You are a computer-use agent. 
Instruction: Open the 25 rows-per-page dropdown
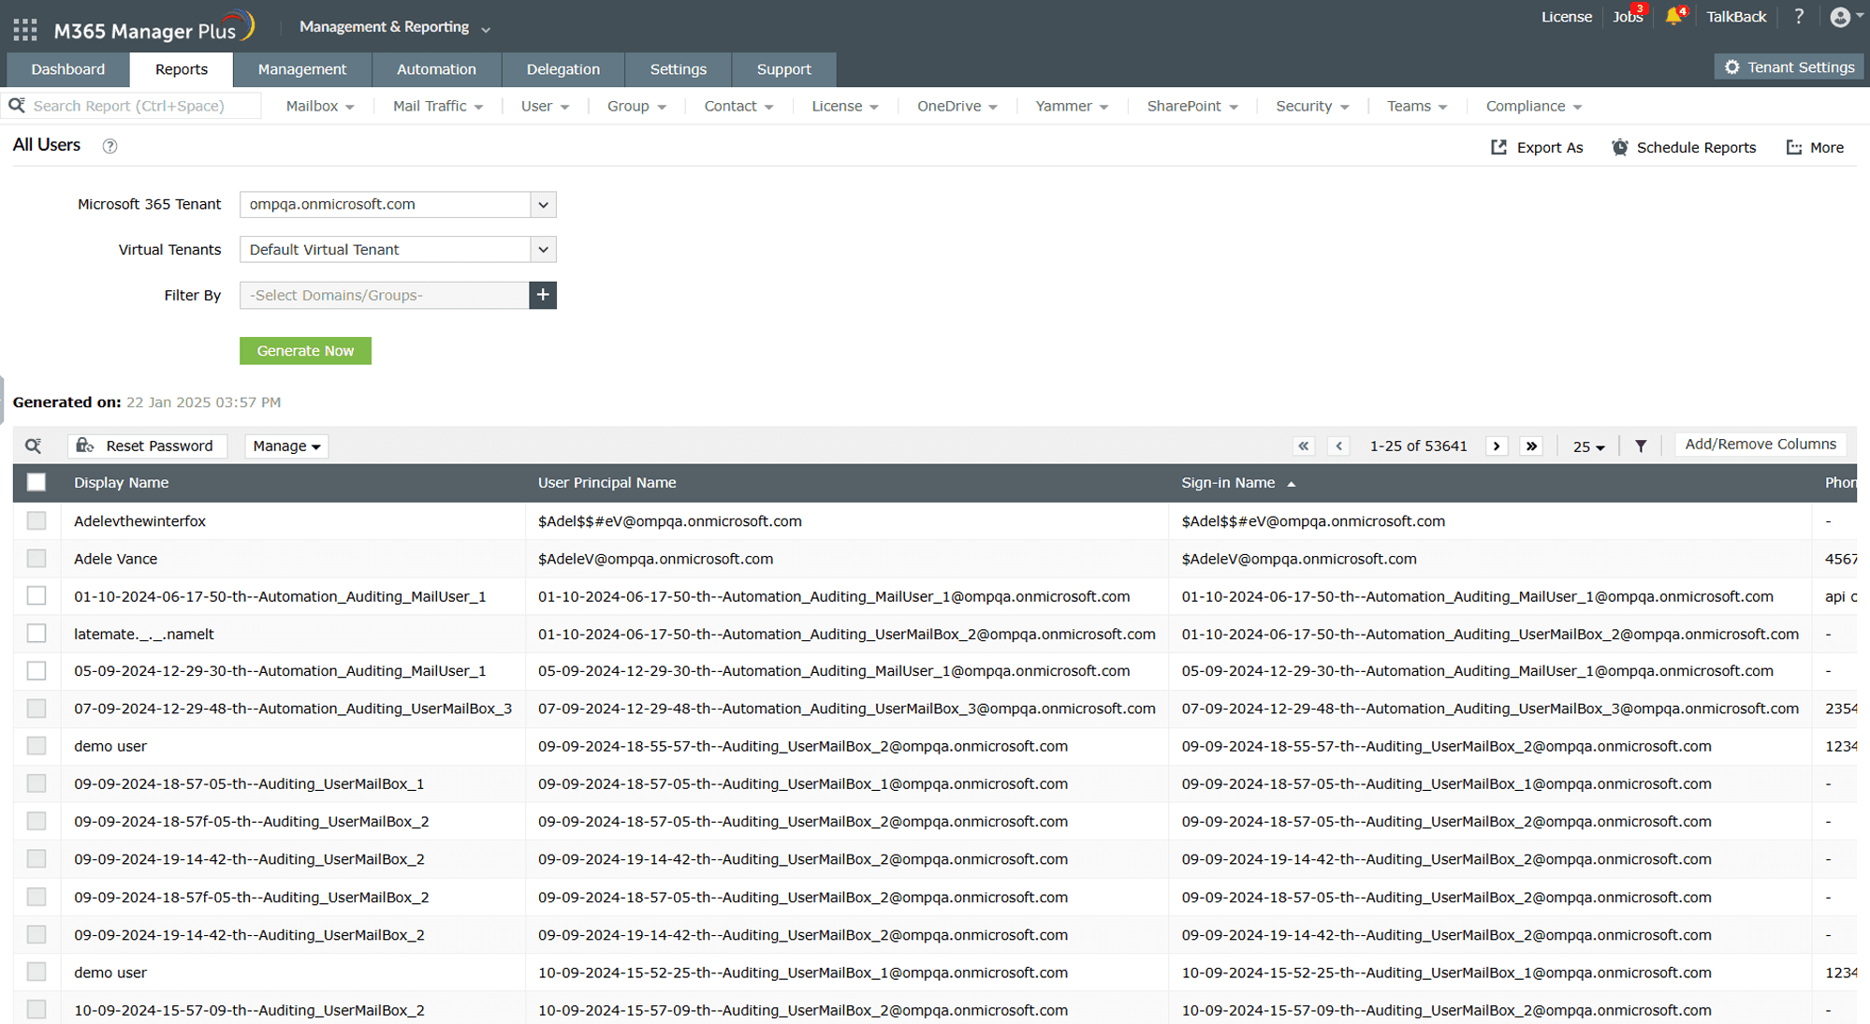tap(1588, 446)
